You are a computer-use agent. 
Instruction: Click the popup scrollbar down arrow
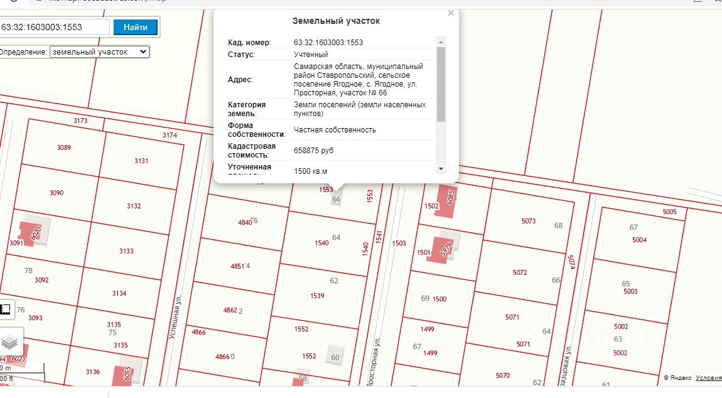tap(441, 169)
